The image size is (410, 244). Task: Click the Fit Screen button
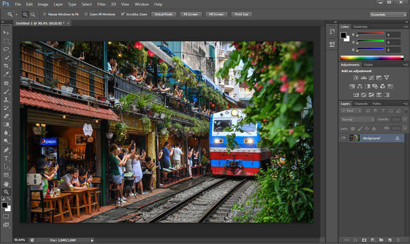tap(191, 14)
